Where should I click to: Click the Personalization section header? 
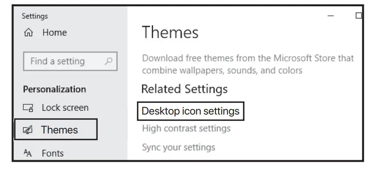point(55,89)
